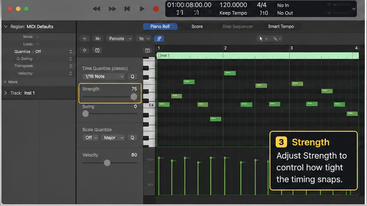This screenshot has height=206, width=367.
Task: Collapse the Region MIDI Defaults section
Action: (5, 27)
